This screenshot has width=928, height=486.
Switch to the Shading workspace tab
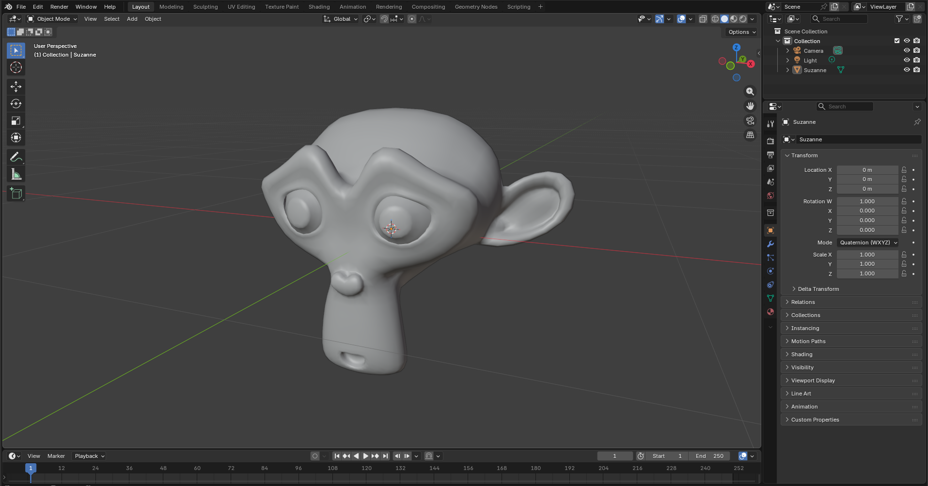[319, 7]
